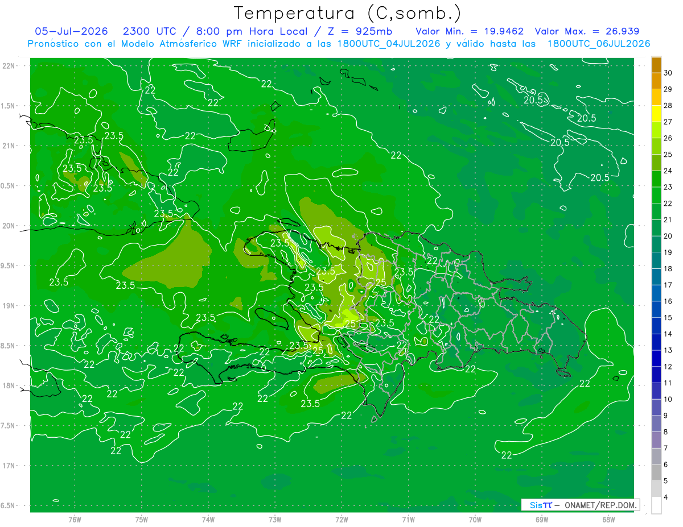Click "Valor Max. = 26.939" readout
683x527 pixels.
click(x=586, y=31)
